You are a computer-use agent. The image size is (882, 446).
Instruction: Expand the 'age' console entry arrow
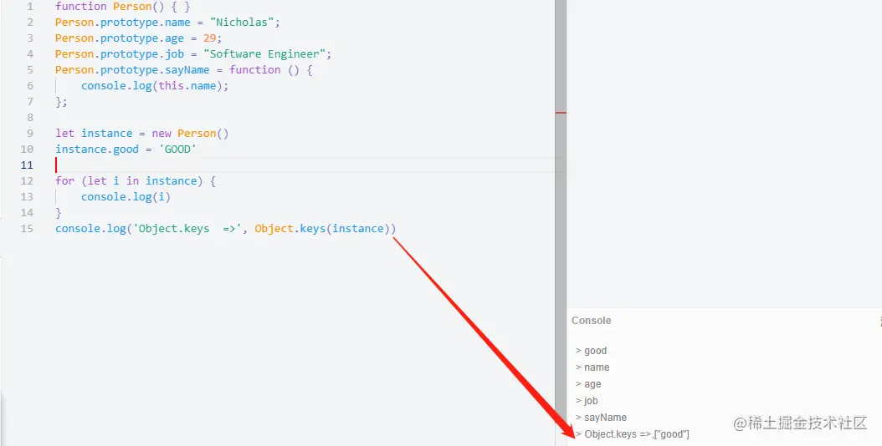578,384
